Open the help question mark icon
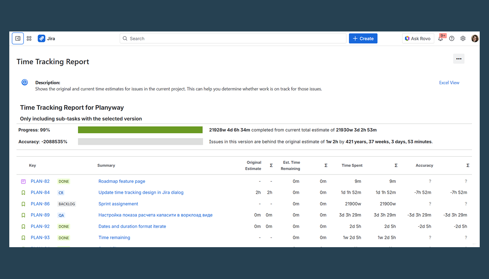The width and height of the screenshot is (489, 279). tap(452, 39)
